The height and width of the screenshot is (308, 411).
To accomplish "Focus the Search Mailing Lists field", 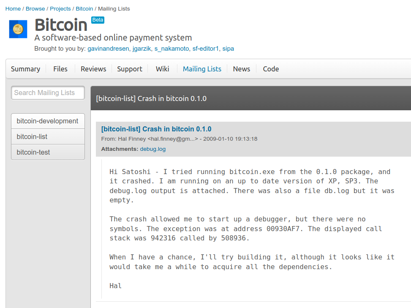I will coord(48,93).
